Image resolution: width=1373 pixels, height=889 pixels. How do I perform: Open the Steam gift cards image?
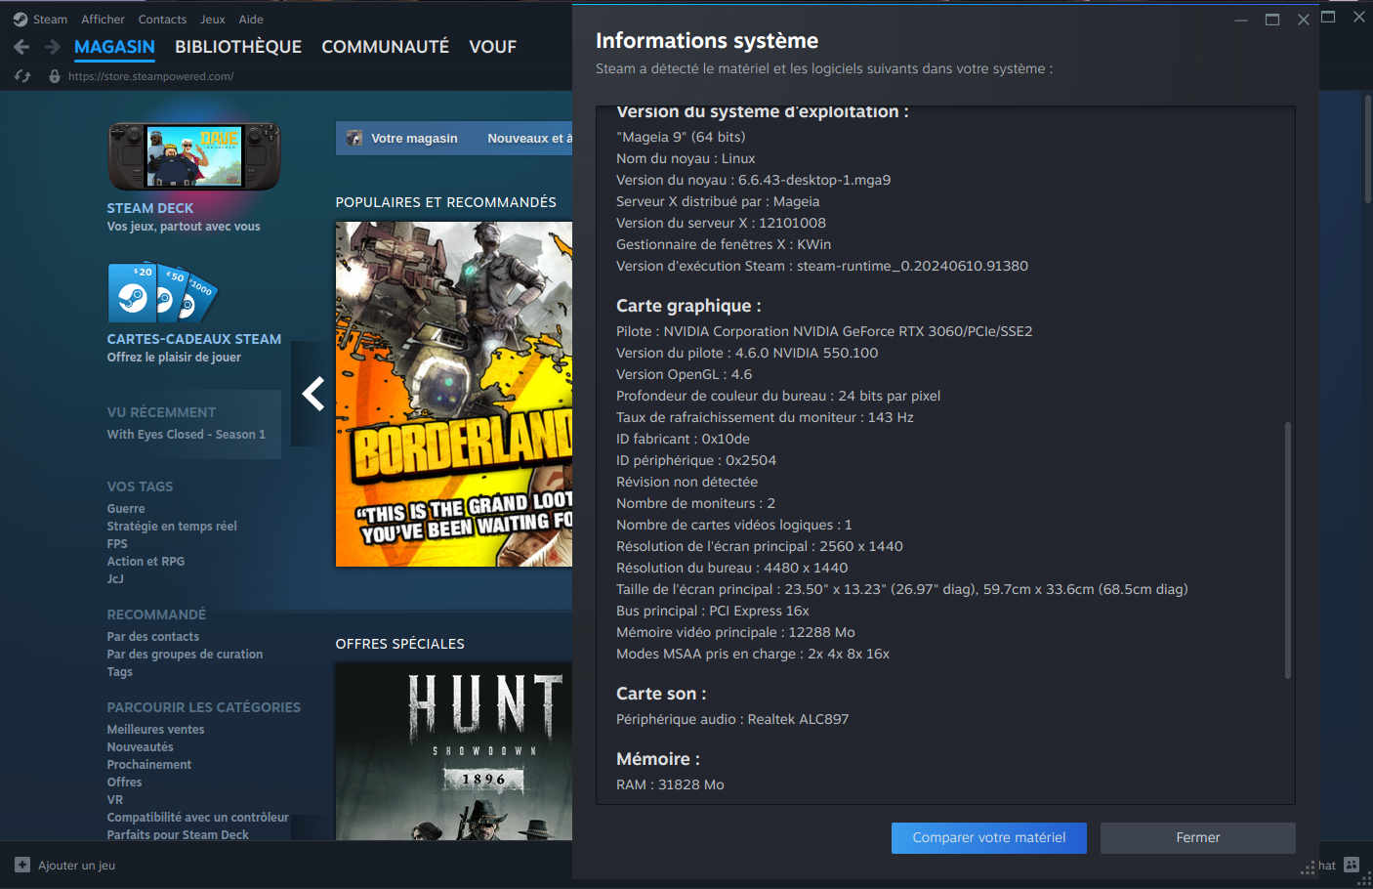(x=162, y=292)
